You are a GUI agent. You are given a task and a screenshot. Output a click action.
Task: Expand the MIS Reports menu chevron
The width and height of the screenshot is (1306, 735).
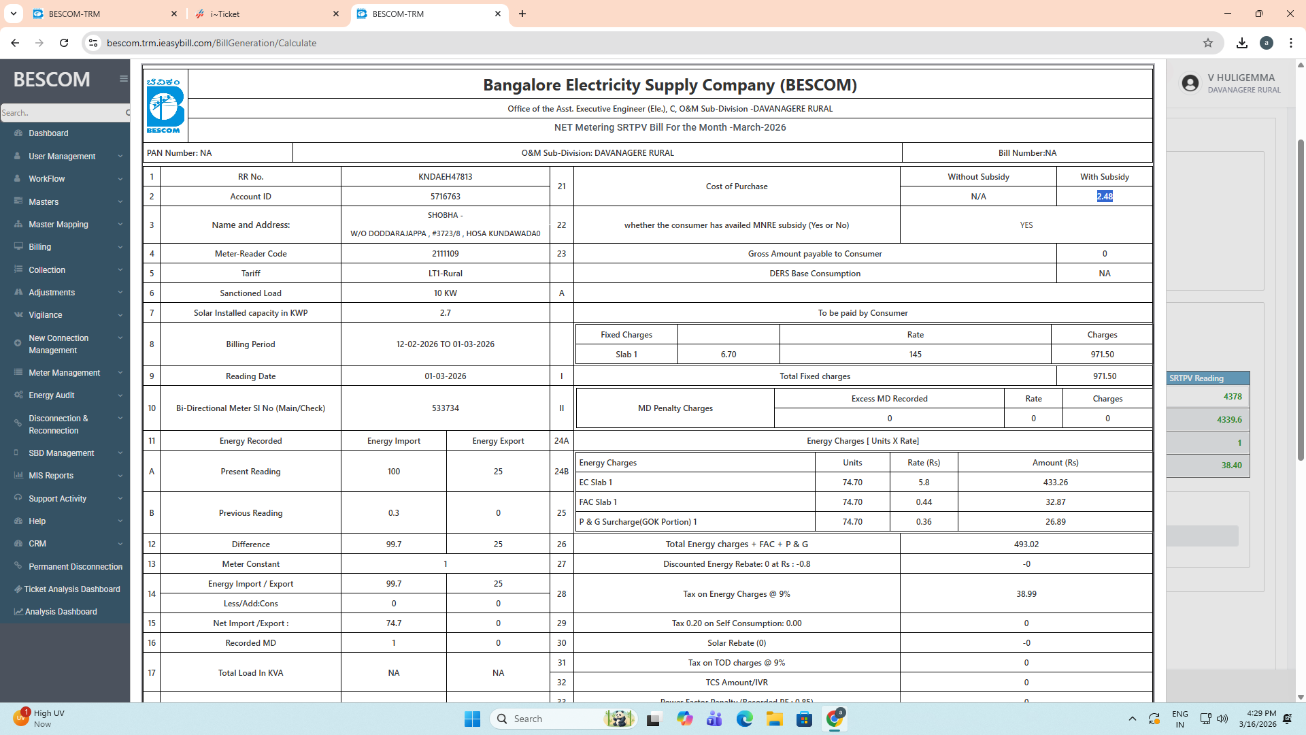[x=120, y=476]
